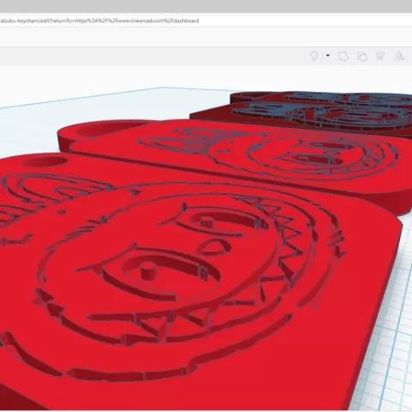Click the keyring hole on front keychain
The height and width of the screenshot is (412, 412).
point(45,162)
